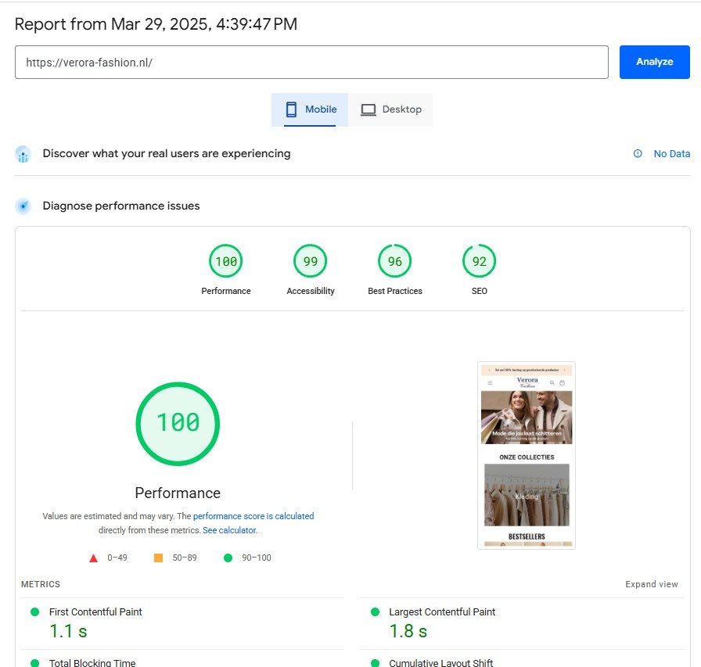Switch to the Desktop tab
The height and width of the screenshot is (667, 701).
coord(390,109)
